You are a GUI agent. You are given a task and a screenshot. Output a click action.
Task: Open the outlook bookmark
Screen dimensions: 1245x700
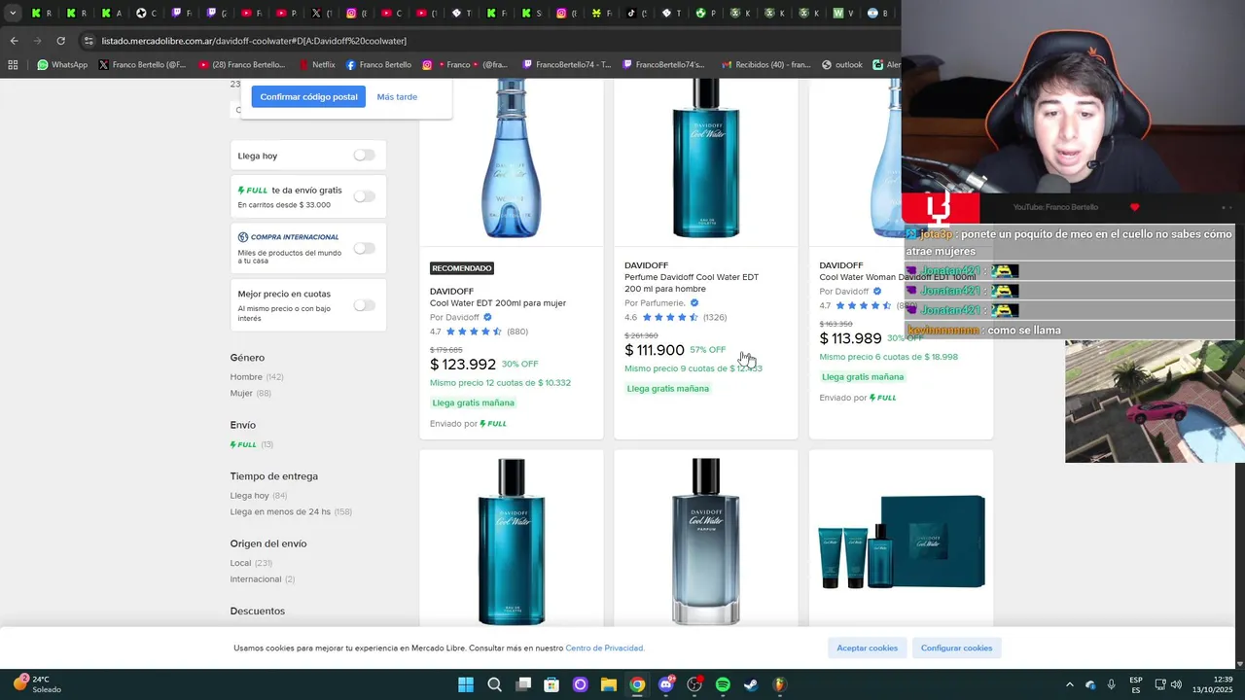point(841,65)
